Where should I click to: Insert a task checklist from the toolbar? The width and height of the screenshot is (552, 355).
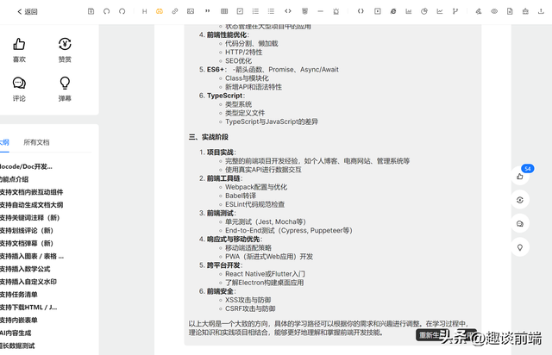(240, 11)
